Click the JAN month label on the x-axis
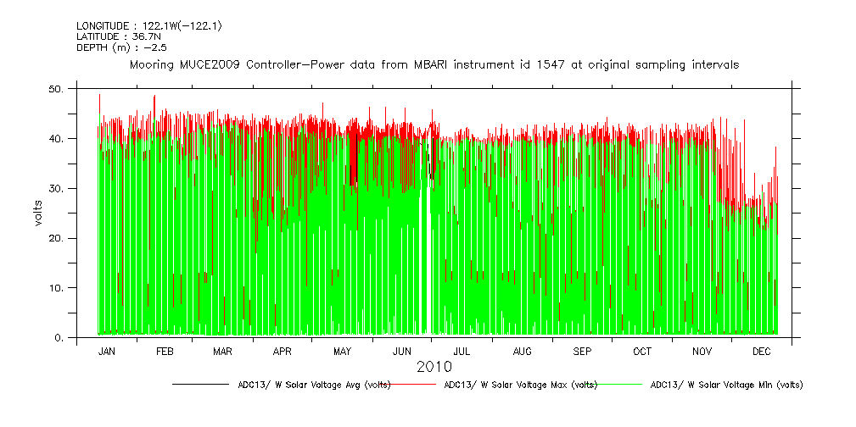 (x=107, y=351)
